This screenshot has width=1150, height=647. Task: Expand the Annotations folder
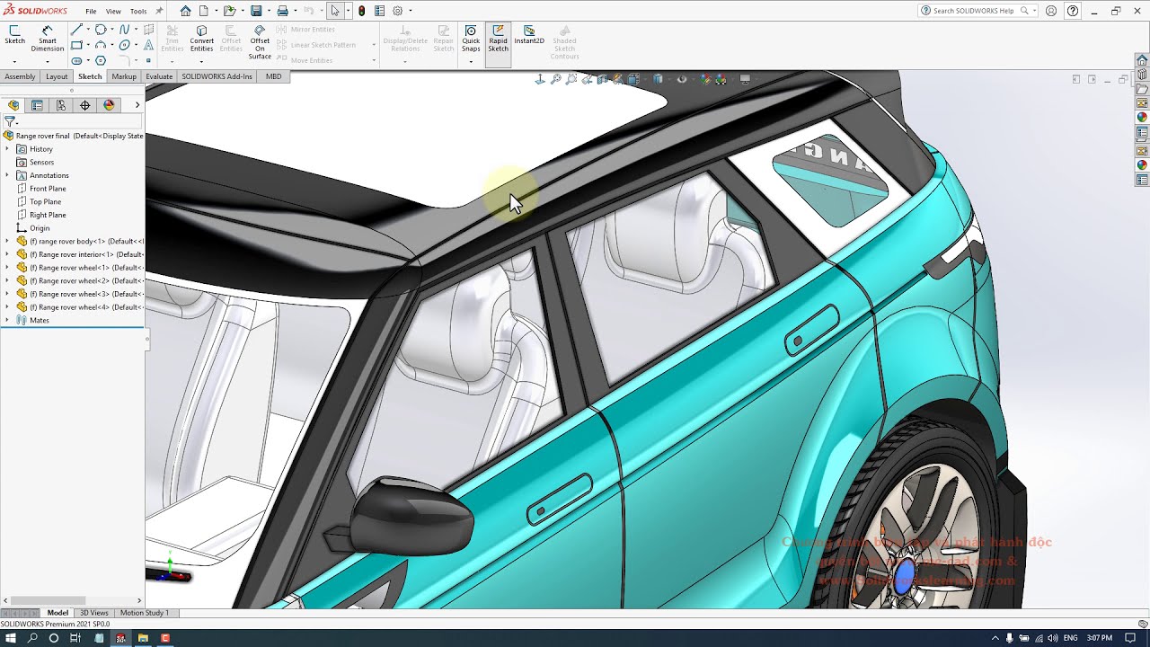7,175
